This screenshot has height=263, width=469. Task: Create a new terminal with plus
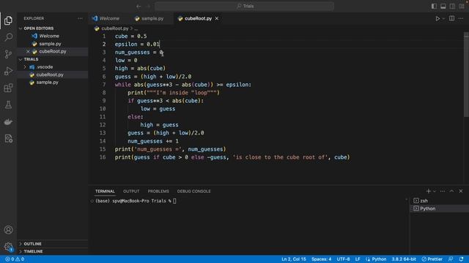[428, 191]
